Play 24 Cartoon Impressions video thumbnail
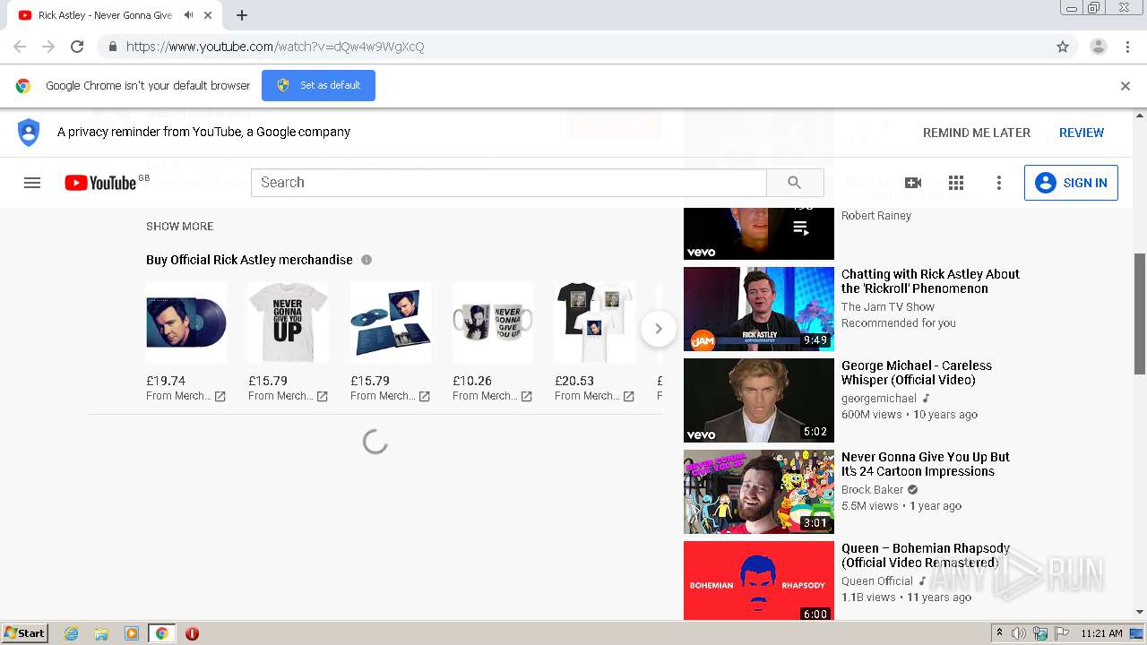 759,492
